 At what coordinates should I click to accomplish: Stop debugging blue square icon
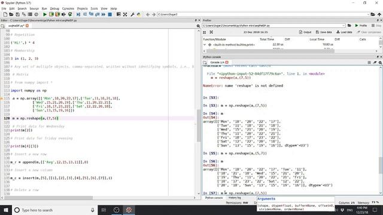pyautogui.click(x=110, y=14)
